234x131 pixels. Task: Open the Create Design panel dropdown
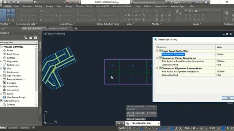[x=67, y=24]
